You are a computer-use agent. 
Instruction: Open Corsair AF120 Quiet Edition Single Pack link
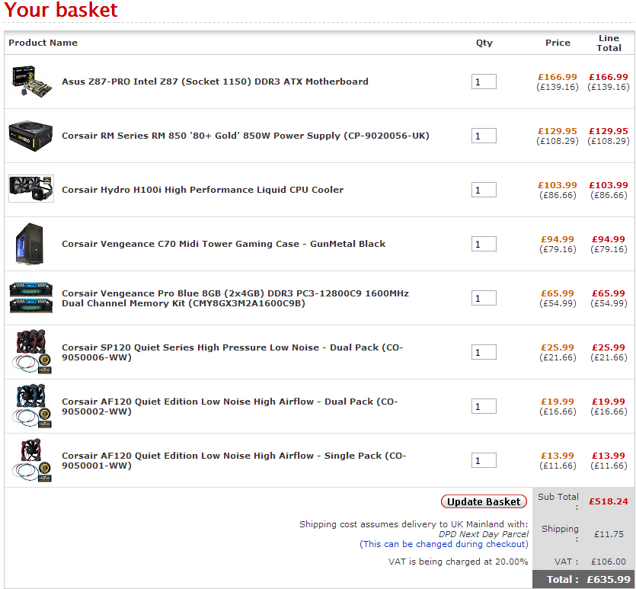click(x=234, y=460)
